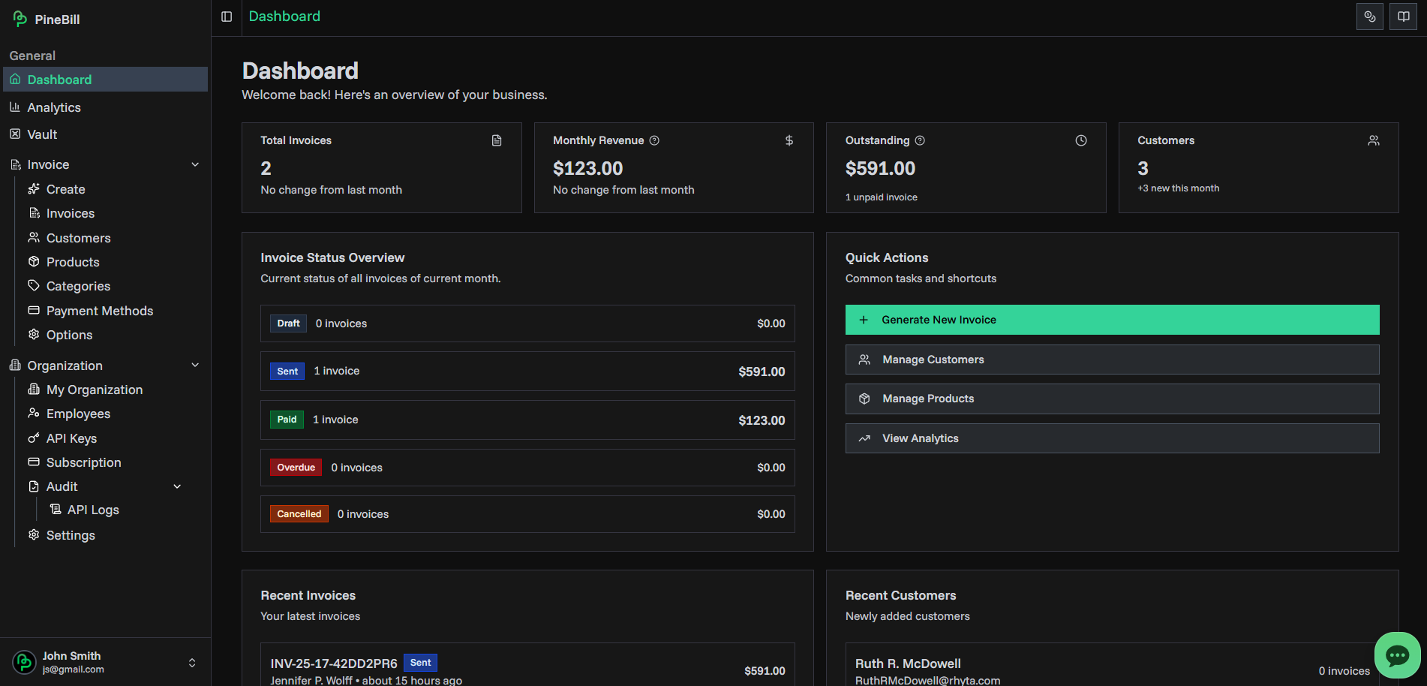Screen dimensions: 1427x686
Task: Click the Monthly Revenue info icon
Action: pos(654,140)
